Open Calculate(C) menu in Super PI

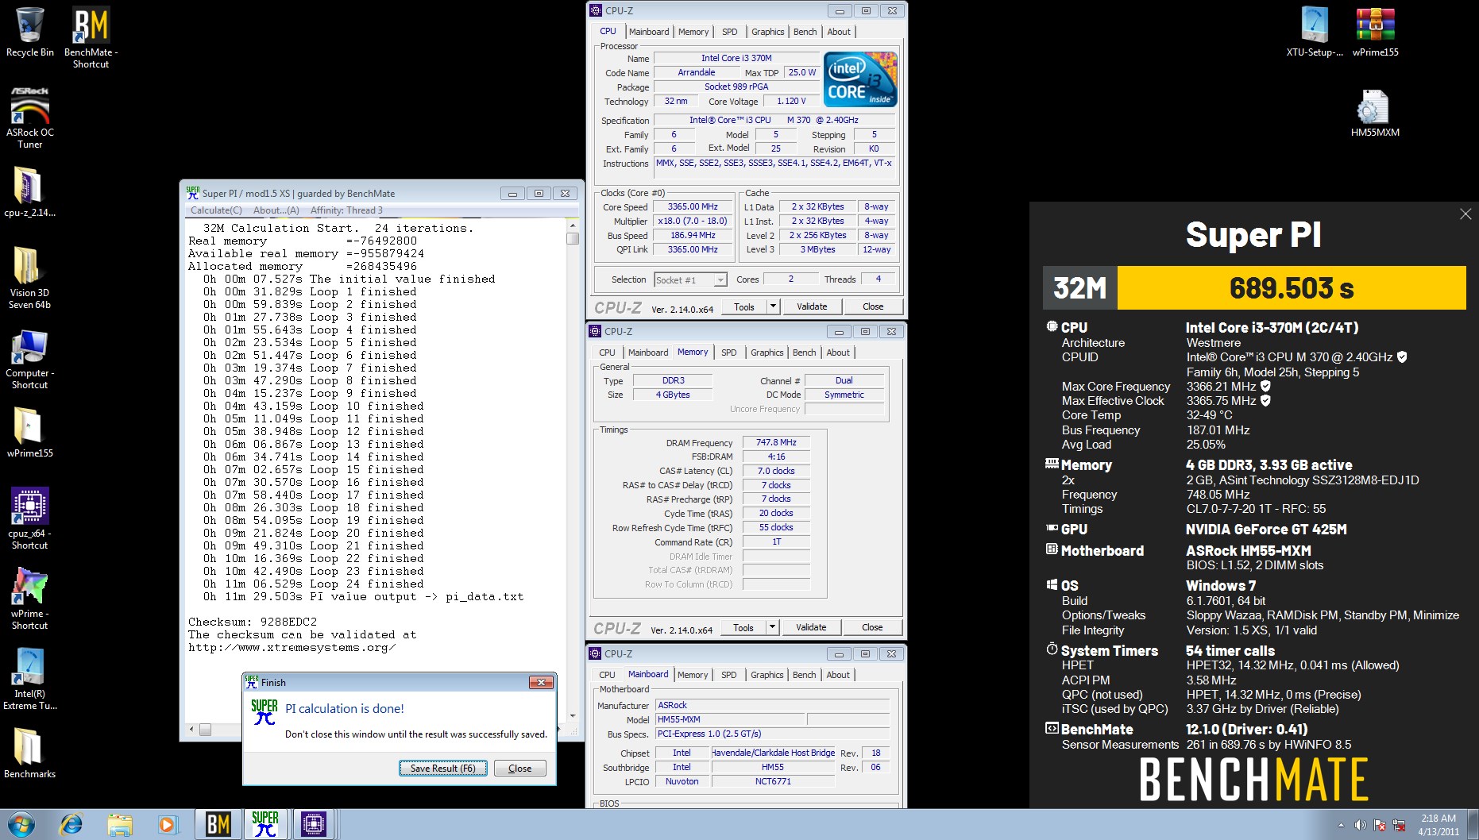[x=216, y=210]
